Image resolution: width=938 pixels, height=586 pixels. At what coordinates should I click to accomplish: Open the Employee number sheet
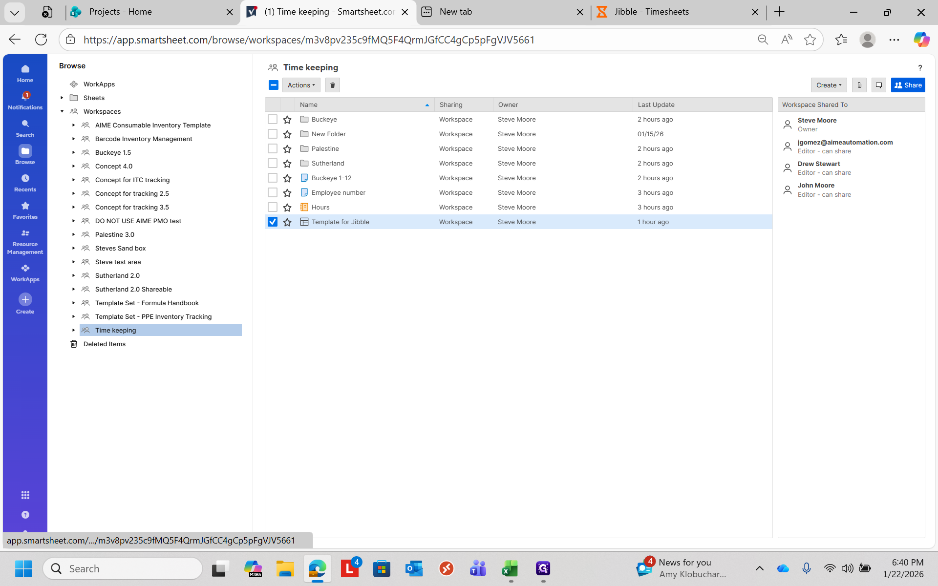point(338,192)
